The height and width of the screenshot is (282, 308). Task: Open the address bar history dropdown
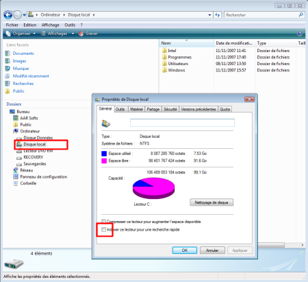pos(209,15)
